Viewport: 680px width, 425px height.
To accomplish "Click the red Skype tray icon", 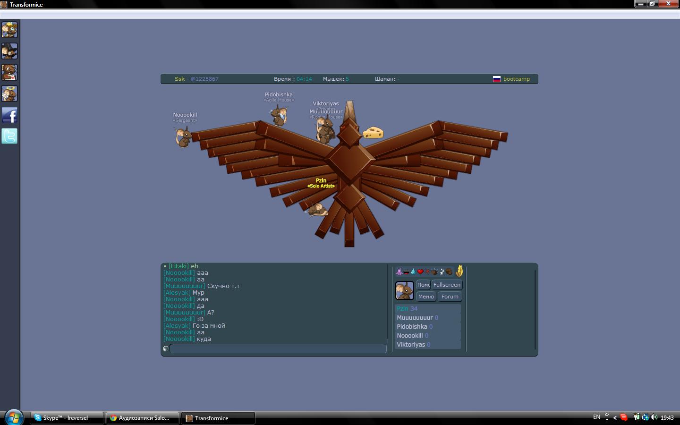I will point(624,417).
